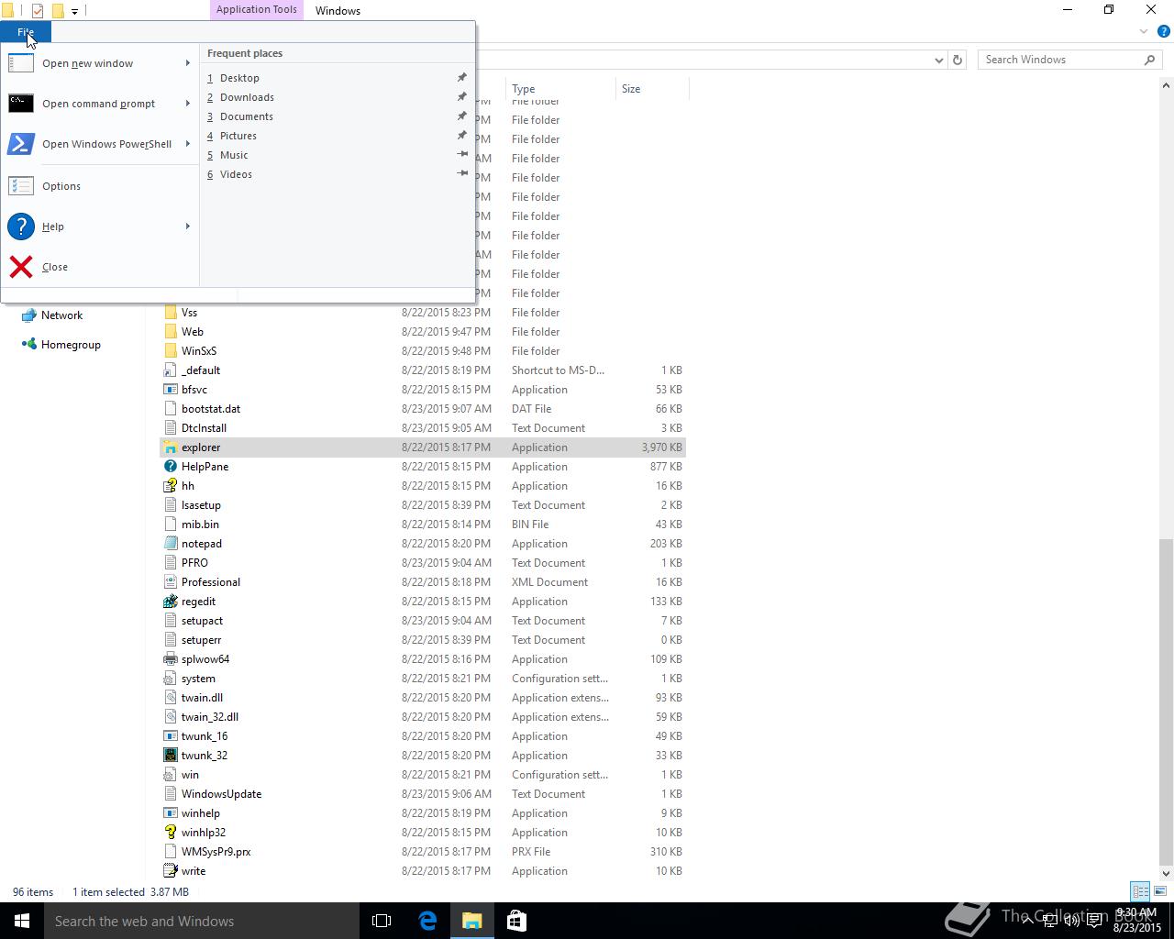Viewport: 1174px width, 939px height.
Task: Click the notepad application icon
Action: click(x=170, y=544)
